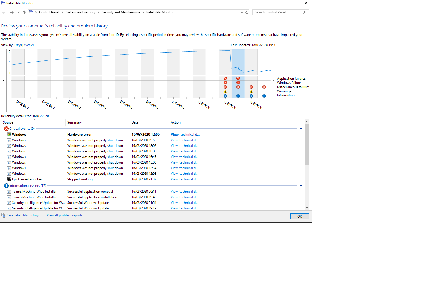445x302 pixels.
Task: Select the Control Panel breadcrumb
Action: click(49, 12)
